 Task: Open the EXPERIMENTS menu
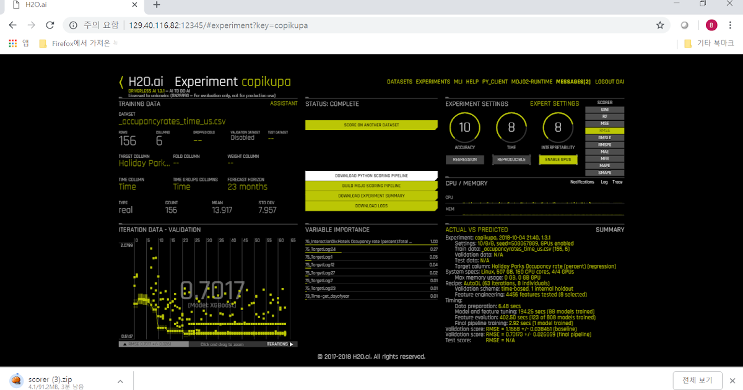coord(433,82)
